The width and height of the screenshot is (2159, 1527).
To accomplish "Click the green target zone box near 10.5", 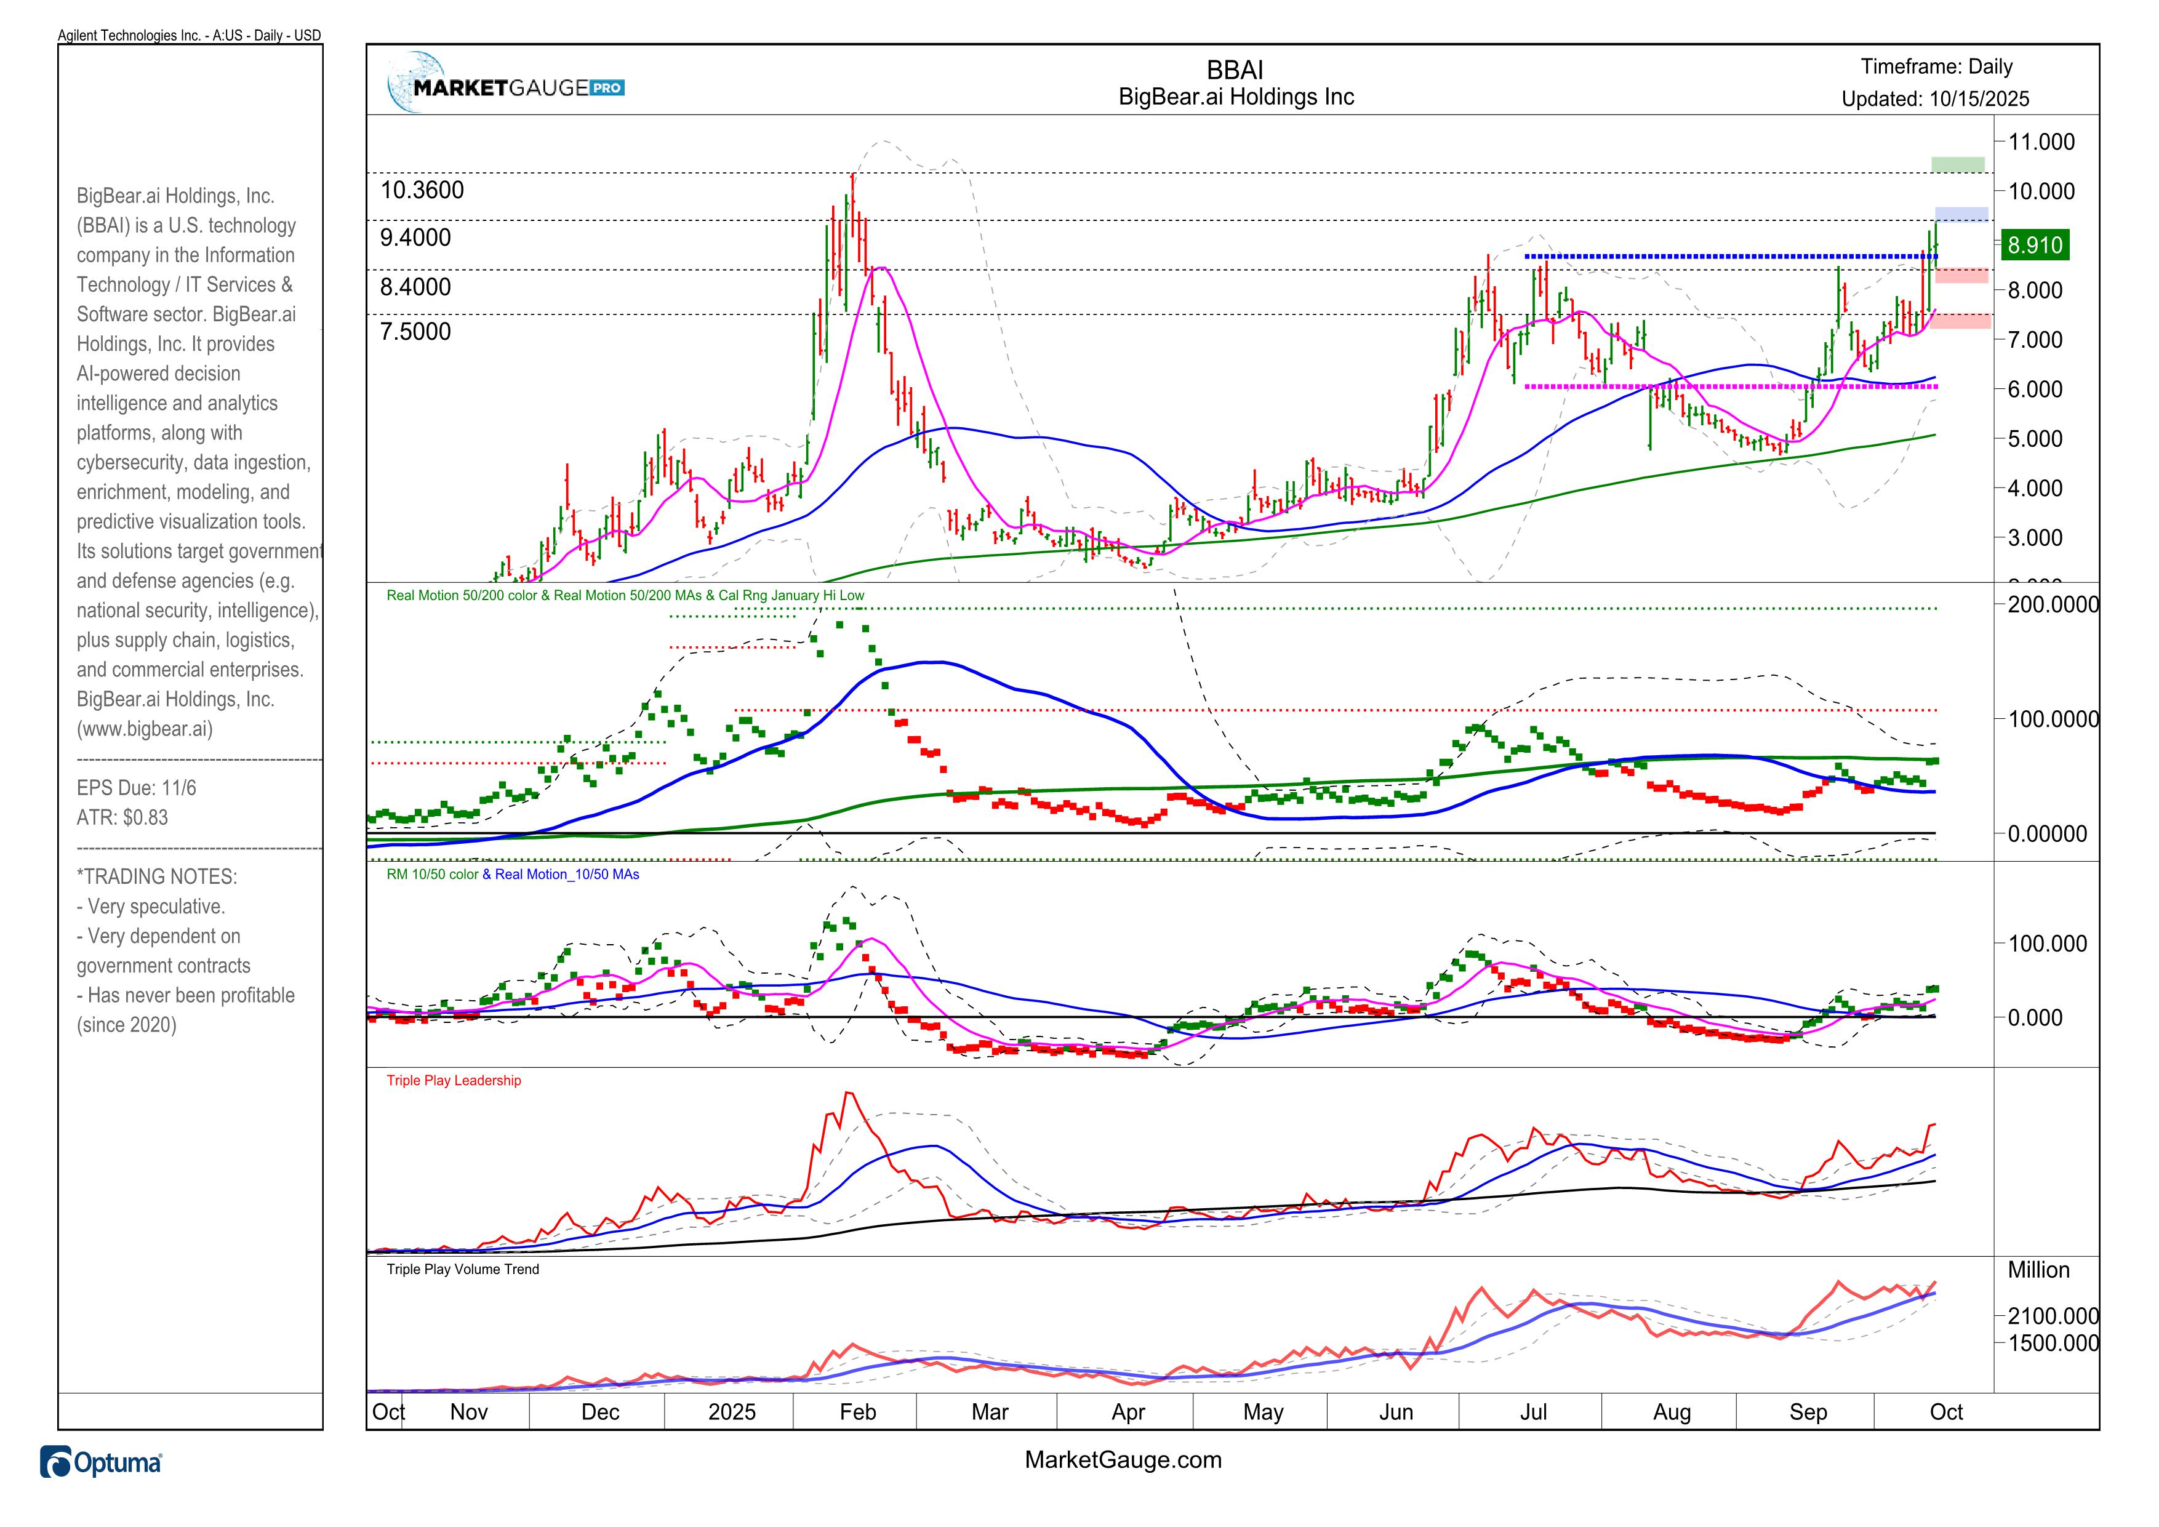I will coord(1958,164).
